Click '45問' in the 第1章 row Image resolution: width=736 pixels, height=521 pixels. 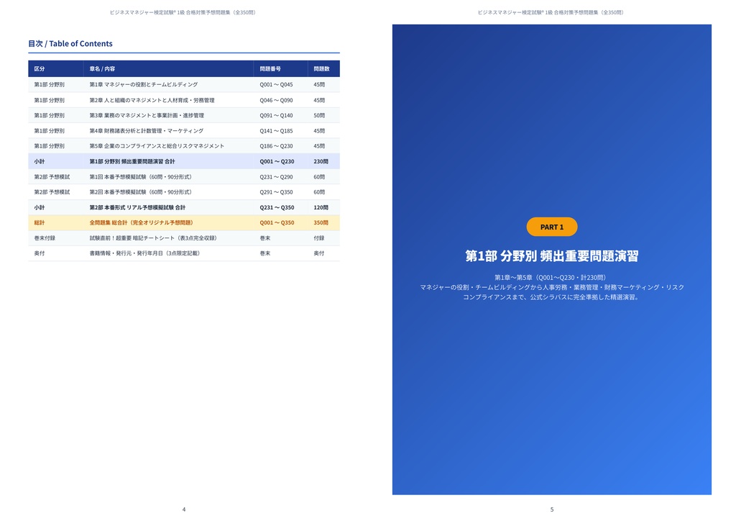click(319, 85)
